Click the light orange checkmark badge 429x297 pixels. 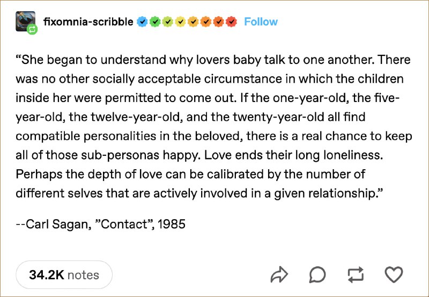pyautogui.click(x=193, y=21)
